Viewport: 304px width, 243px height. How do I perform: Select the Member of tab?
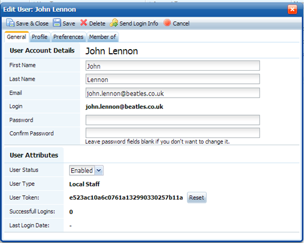tap(102, 37)
